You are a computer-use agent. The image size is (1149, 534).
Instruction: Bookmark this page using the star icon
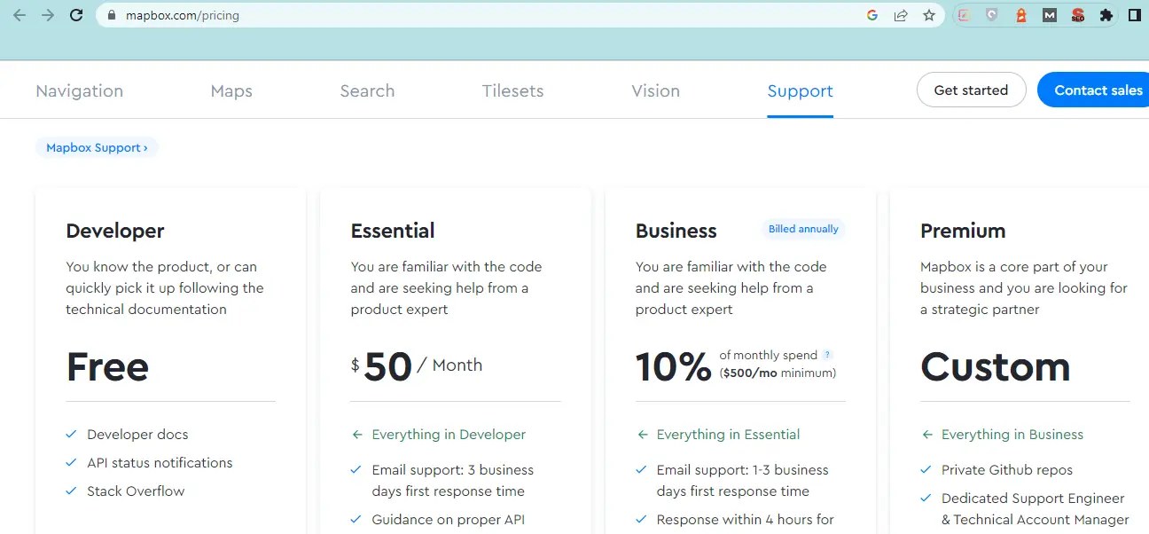pos(928,15)
